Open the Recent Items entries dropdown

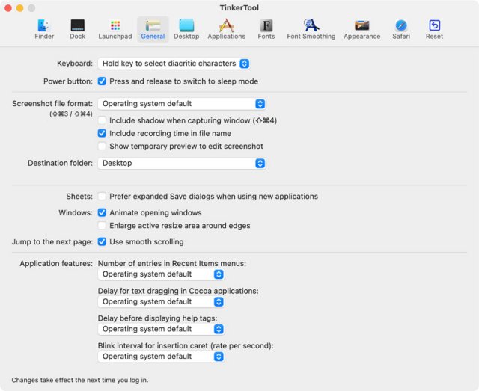(x=161, y=274)
